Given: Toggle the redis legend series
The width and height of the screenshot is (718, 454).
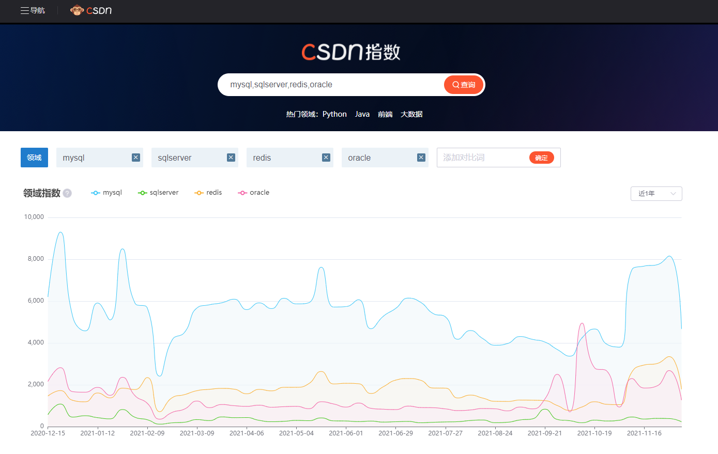Looking at the screenshot, I should point(208,193).
